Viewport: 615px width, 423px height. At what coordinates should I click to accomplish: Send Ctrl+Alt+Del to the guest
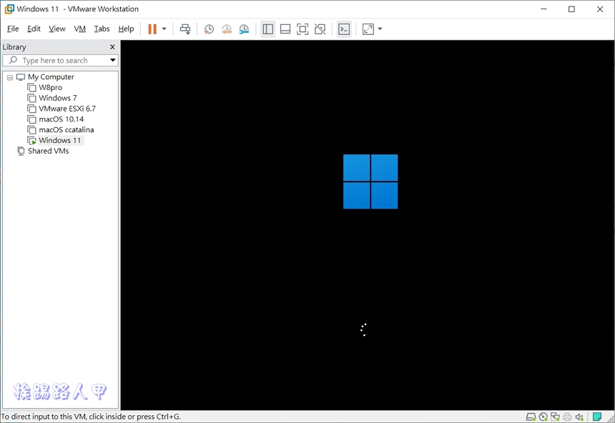[x=185, y=29]
